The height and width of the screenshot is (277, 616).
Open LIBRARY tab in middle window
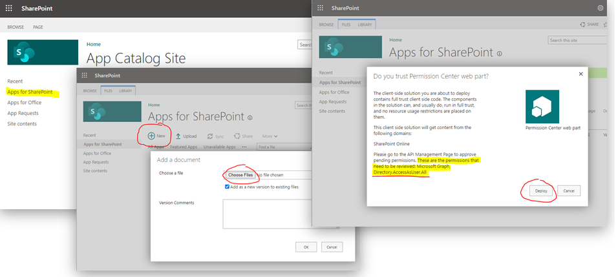click(x=125, y=90)
